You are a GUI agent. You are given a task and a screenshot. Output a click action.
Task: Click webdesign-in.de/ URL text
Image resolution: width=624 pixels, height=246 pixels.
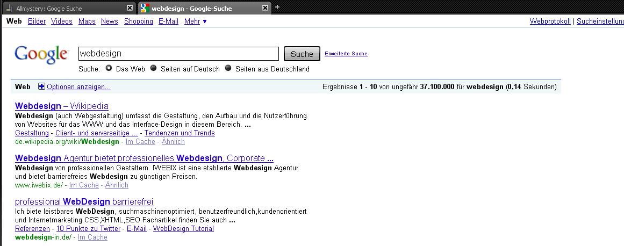43,237
